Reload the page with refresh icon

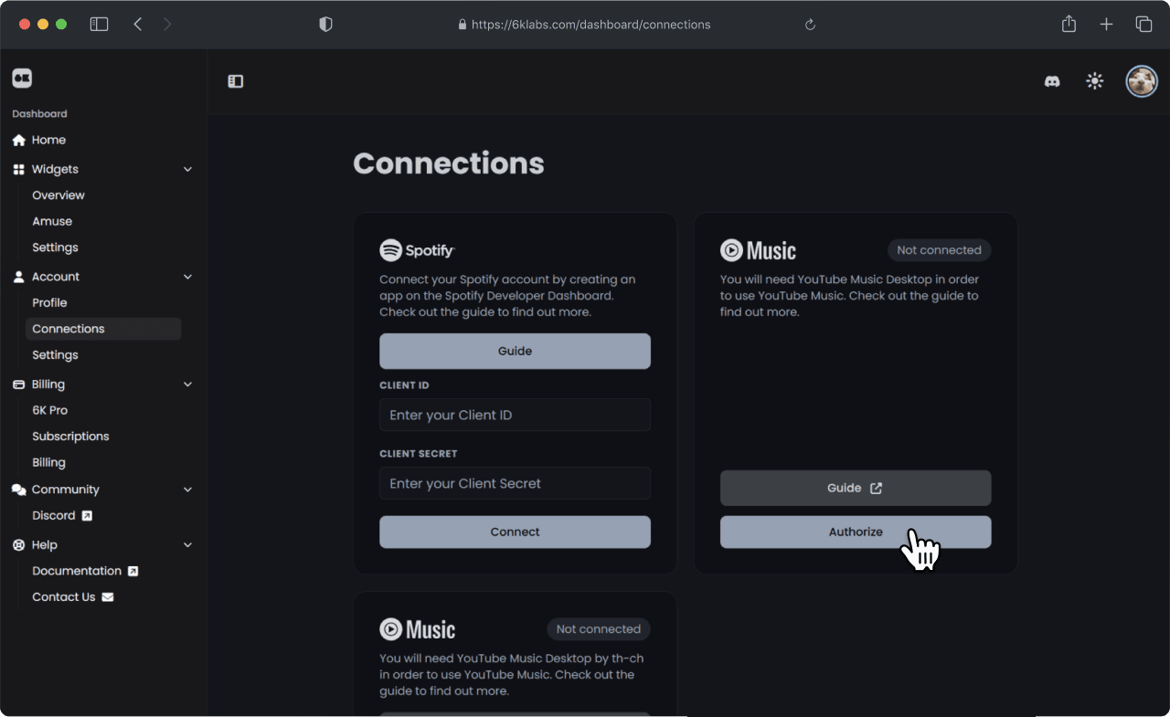(x=810, y=25)
